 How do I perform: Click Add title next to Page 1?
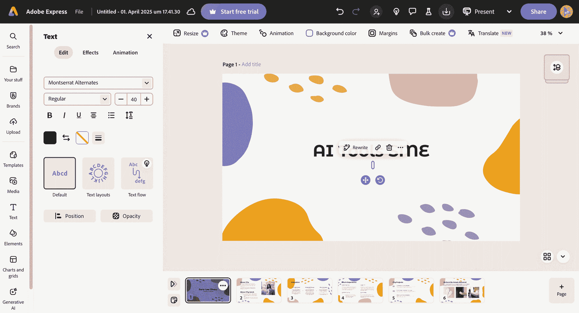point(251,64)
